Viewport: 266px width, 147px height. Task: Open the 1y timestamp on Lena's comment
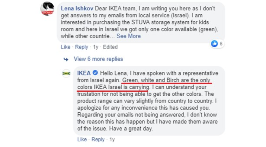95,47
